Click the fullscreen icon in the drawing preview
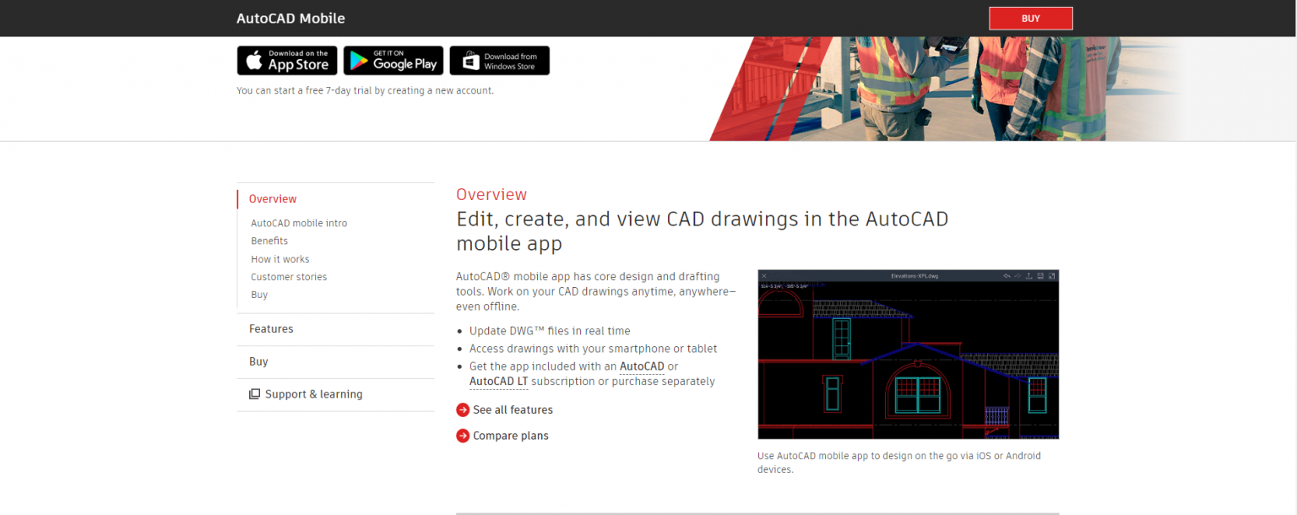Image resolution: width=1297 pixels, height=515 pixels. point(1052,276)
